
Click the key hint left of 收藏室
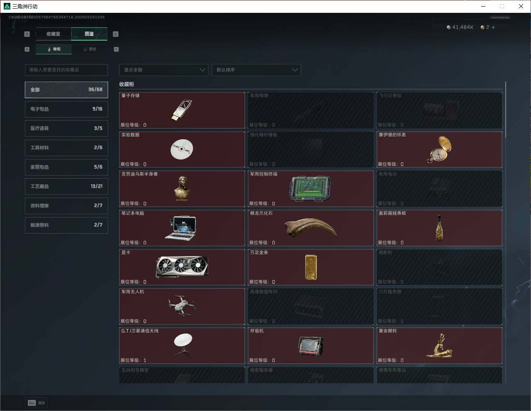pyautogui.click(x=27, y=34)
